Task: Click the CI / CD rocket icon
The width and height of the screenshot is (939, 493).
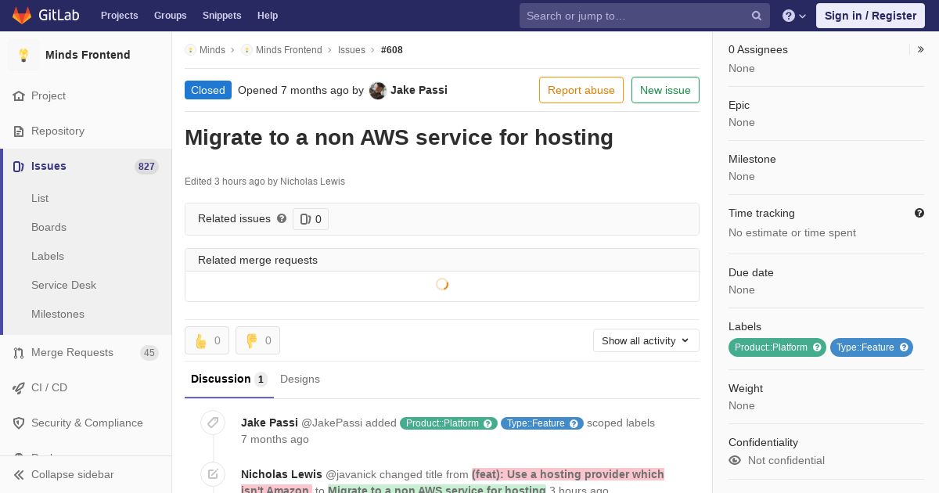Action: (19, 387)
